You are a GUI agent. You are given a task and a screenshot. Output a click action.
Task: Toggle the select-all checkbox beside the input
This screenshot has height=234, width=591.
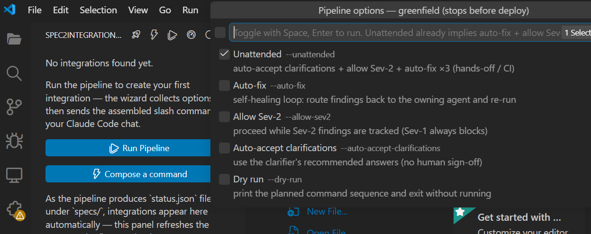[220, 32]
